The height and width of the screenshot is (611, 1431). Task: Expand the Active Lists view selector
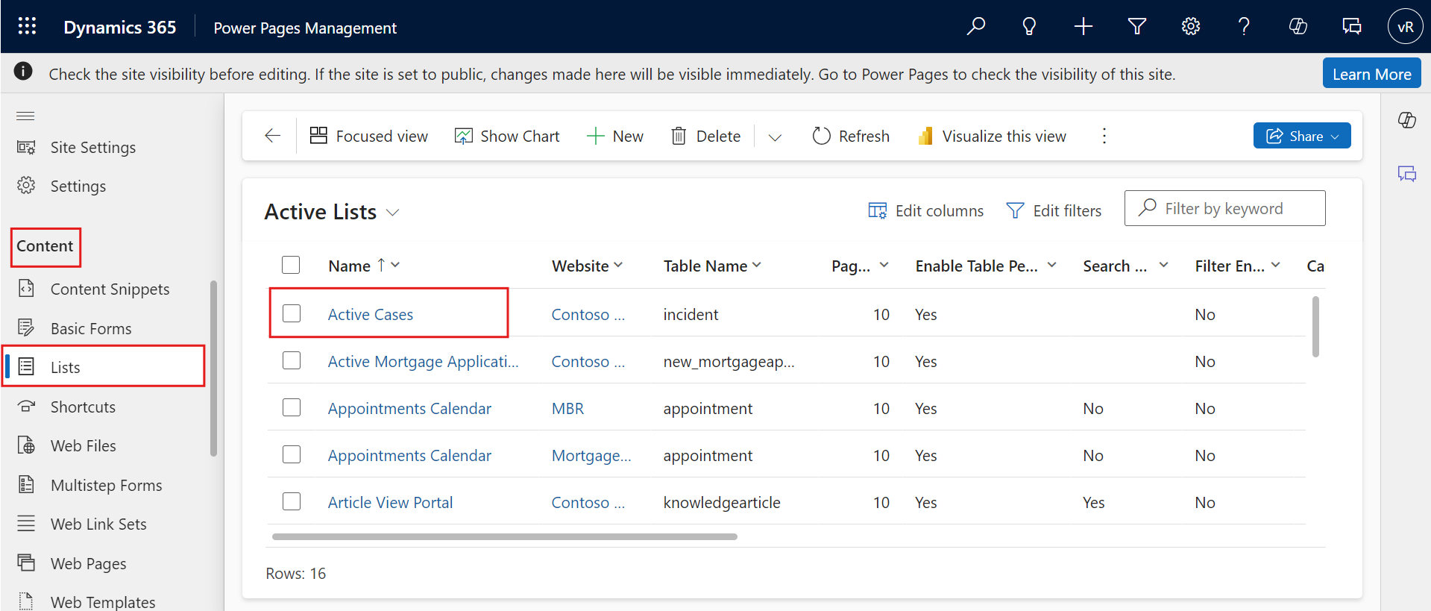(x=393, y=213)
